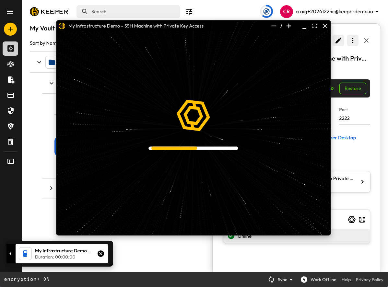Open the Privacy Policy link
This screenshot has height=287, width=388.
pyautogui.click(x=369, y=280)
